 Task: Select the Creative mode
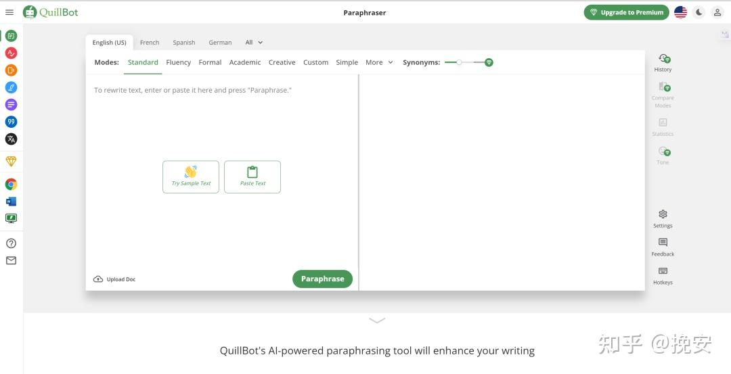282,62
